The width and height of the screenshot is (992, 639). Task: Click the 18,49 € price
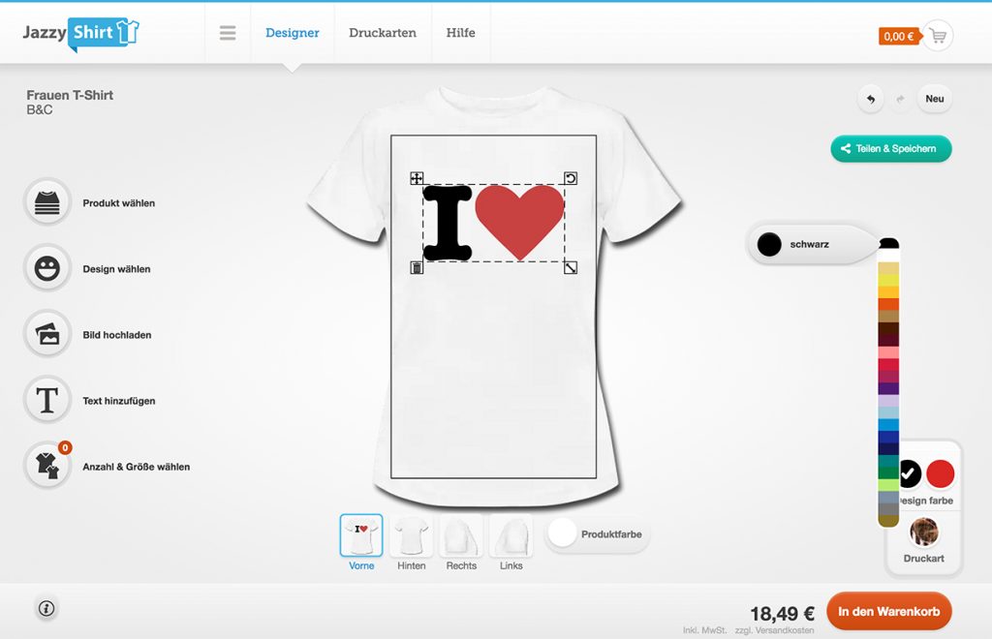coord(782,613)
